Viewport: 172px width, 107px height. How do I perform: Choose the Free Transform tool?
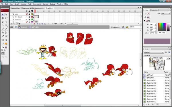[x=3, y=18]
